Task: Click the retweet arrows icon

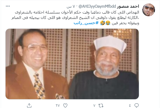Action: point(101,105)
